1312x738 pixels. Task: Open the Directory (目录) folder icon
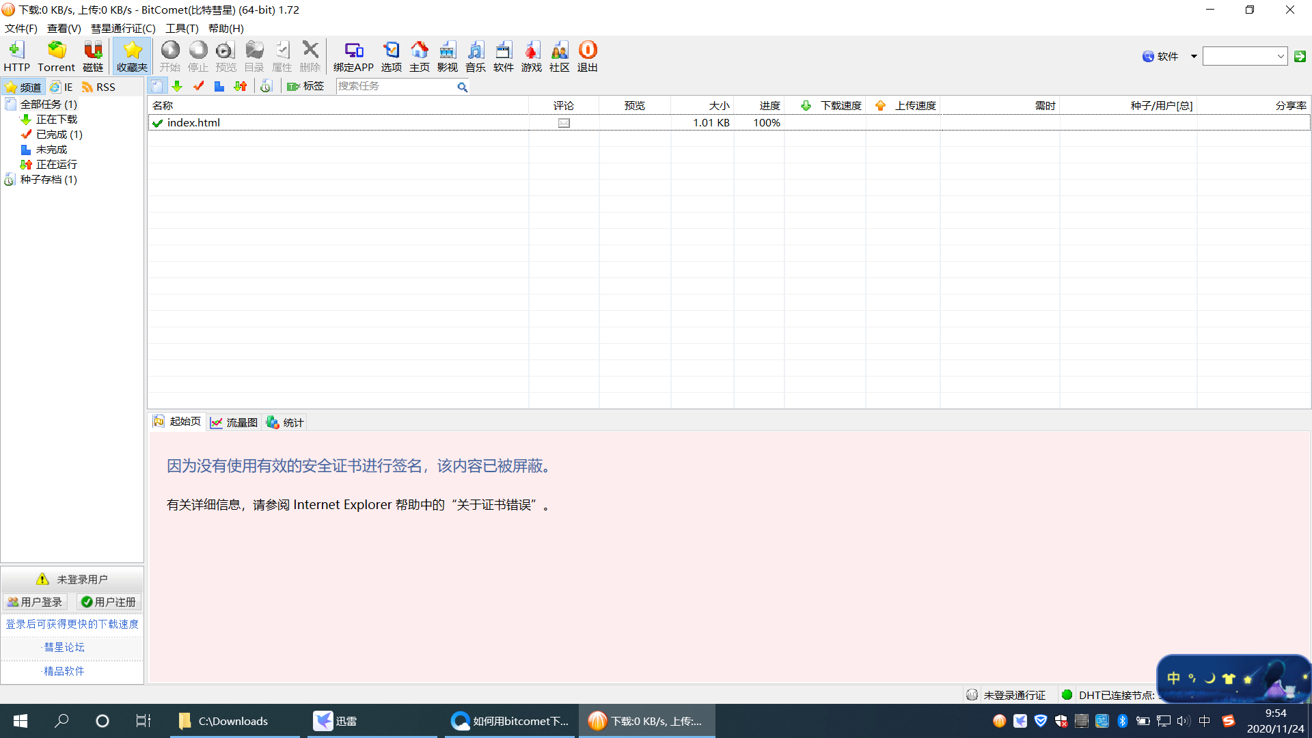tap(254, 56)
